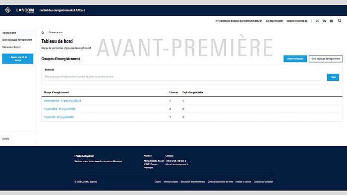Image resolution: width=347 pixels, height=195 pixels.
Task: Click the Filtrer button
Action: tap(333, 77)
